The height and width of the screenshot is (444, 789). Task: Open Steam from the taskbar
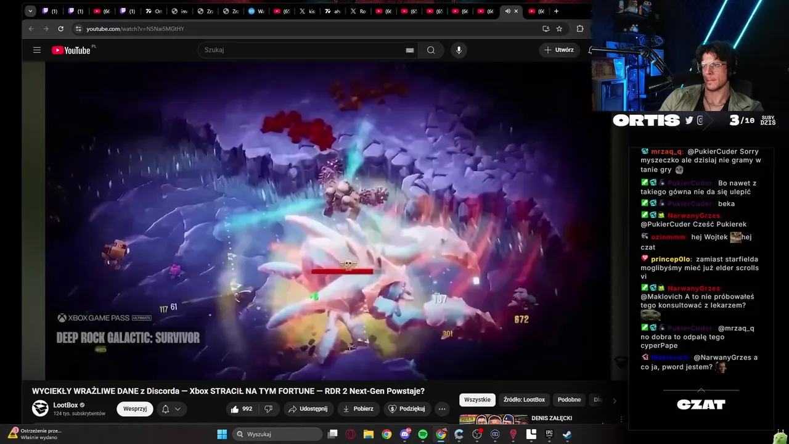tap(567, 434)
